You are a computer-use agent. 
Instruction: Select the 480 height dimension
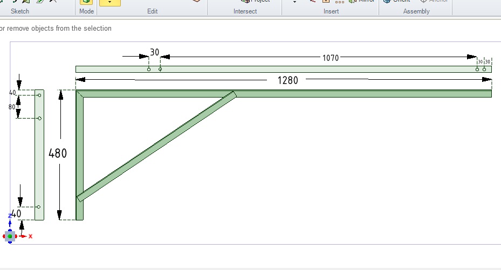pyautogui.click(x=58, y=153)
